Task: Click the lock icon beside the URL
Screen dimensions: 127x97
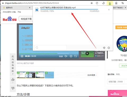Action: click(x=3, y=3)
